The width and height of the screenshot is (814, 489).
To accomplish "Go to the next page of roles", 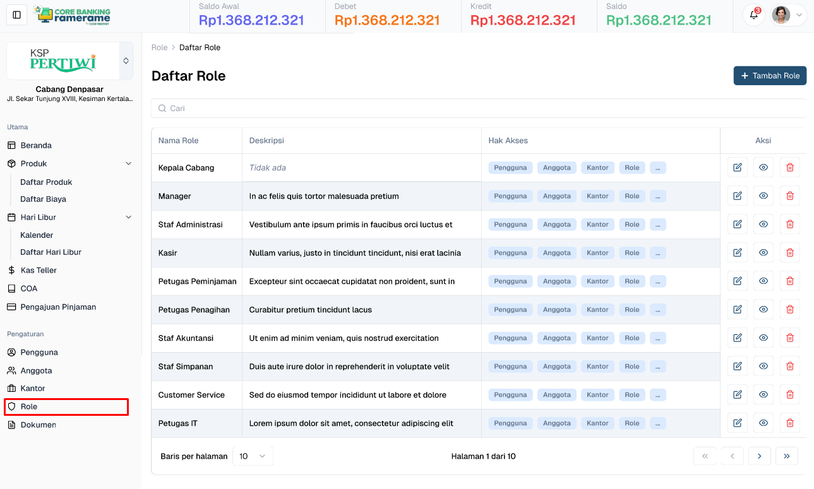I will [759, 456].
